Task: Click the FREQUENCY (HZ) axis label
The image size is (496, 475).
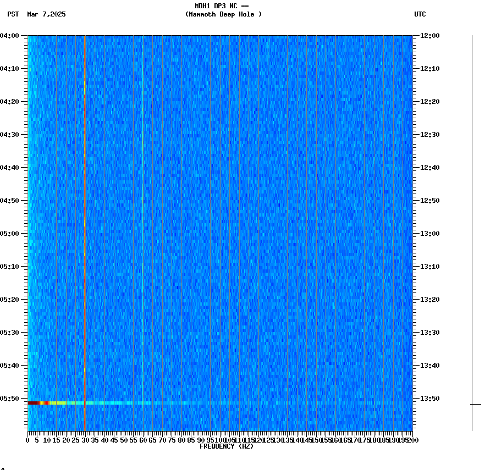Action: point(227,446)
